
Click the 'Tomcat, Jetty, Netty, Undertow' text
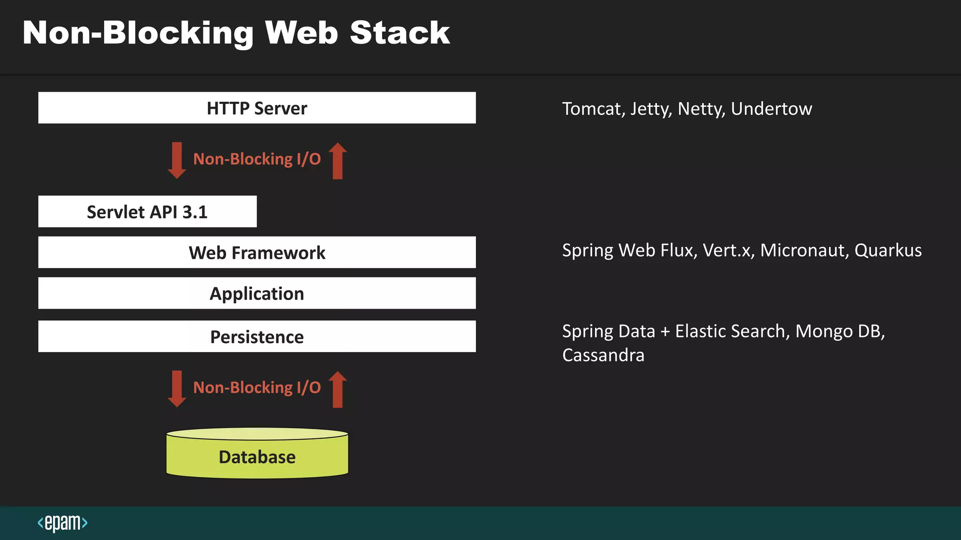[x=687, y=109]
